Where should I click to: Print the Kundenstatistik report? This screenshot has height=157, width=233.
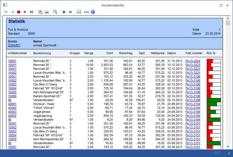point(46,12)
